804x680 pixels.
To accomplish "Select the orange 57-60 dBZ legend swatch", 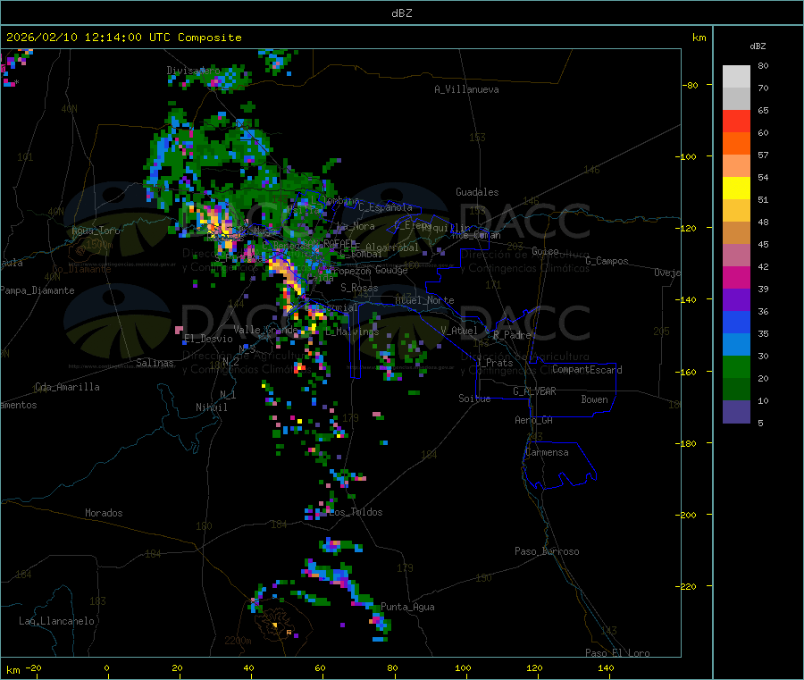I will [x=736, y=144].
